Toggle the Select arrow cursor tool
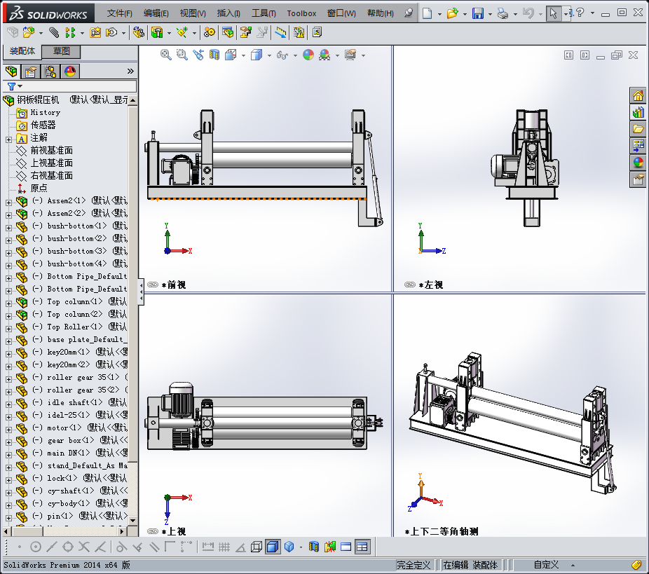649x574 pixels. [553, 13]
